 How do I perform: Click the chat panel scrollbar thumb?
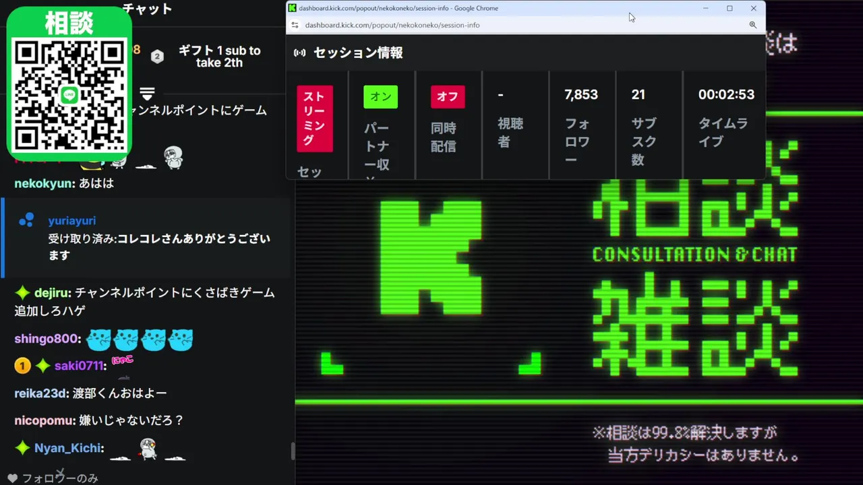[293, 451]
